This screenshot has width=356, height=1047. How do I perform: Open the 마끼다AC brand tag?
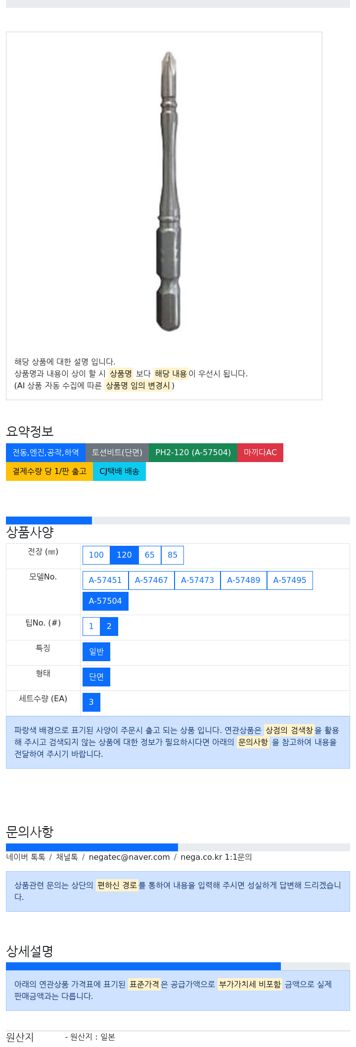point(260,452)
